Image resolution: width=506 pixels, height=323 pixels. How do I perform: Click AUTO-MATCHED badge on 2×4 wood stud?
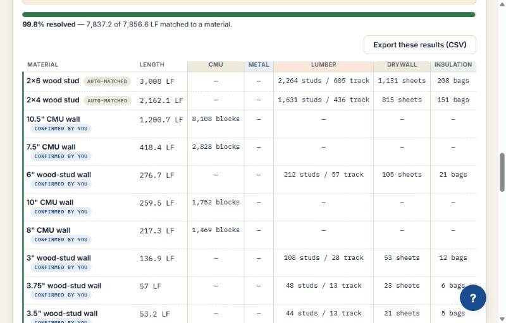[107, 101]
